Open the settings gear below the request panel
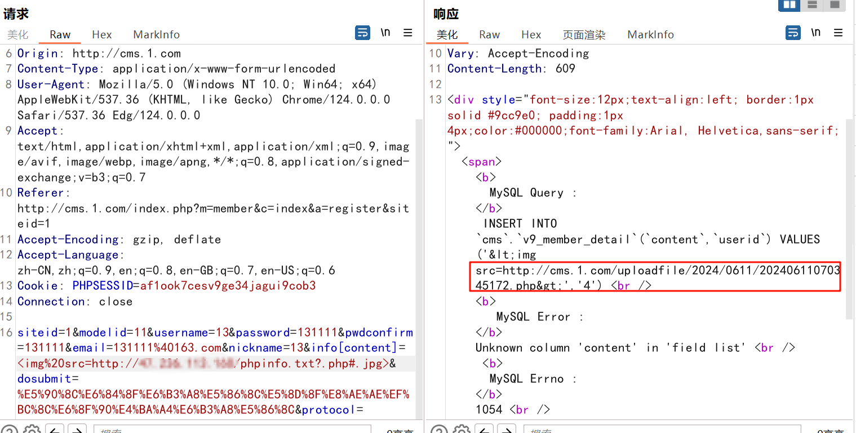Viewport: 856px width, 433px height. [x=31, y=429]
